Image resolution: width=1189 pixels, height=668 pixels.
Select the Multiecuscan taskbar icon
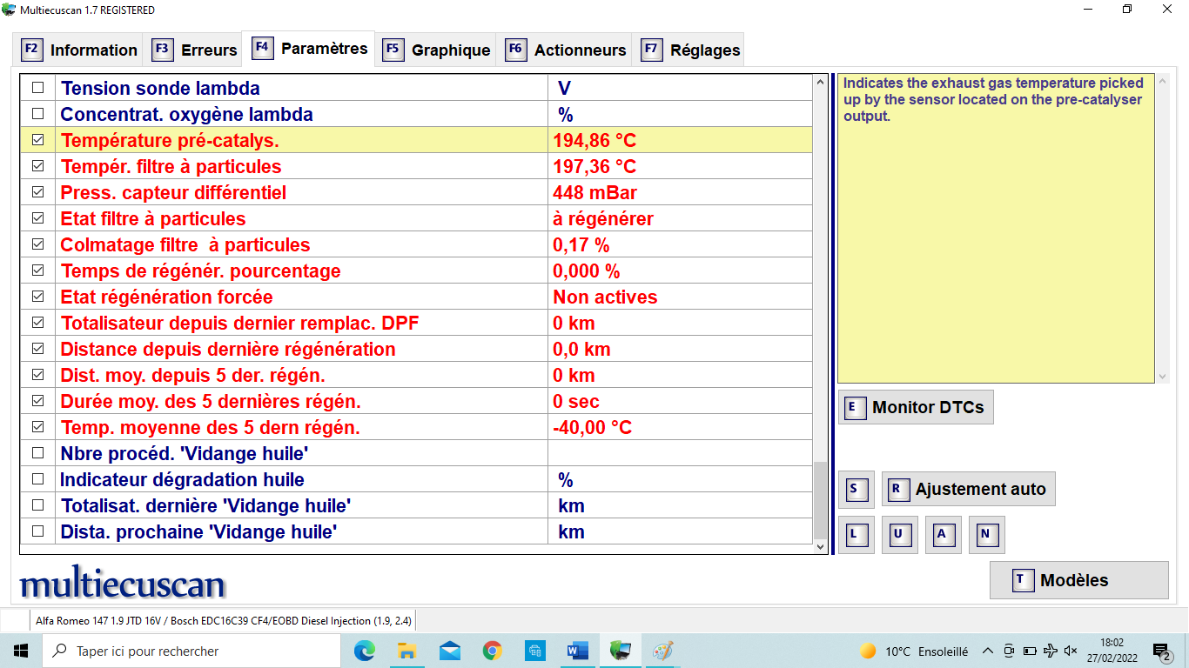620,651
